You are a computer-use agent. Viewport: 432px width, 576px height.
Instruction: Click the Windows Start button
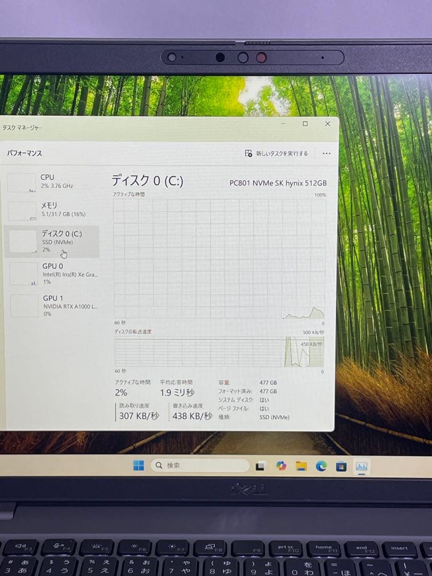tap(138, 466)
